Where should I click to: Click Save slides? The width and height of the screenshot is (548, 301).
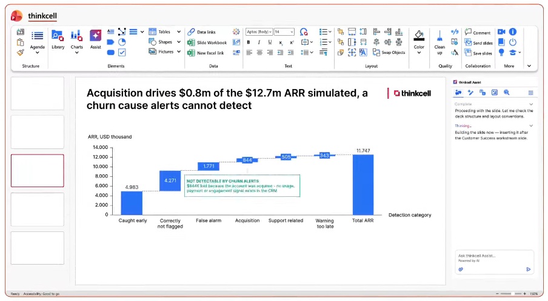coord(478,53)
